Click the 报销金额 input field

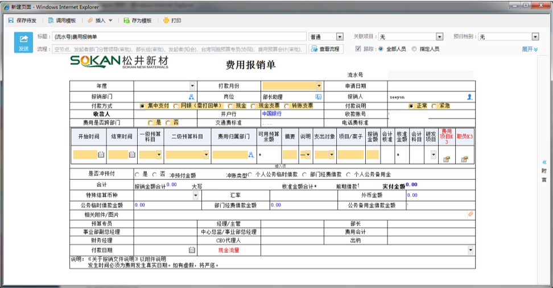tap(373, 155)
